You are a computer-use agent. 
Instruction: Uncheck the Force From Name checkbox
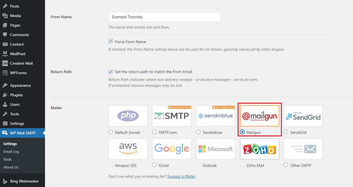coord(111,41)
